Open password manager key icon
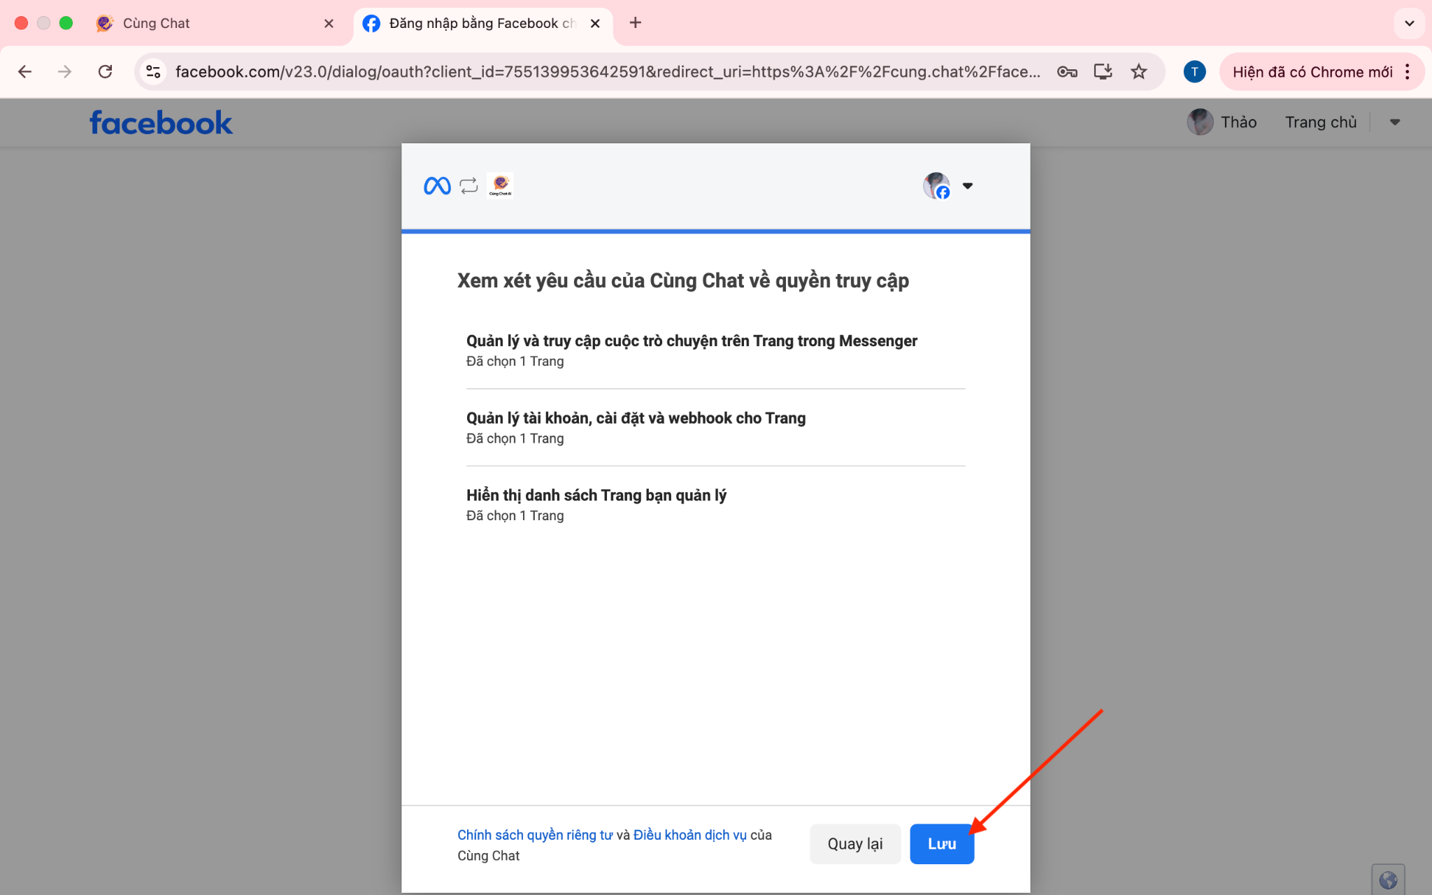 (1066, 72)
